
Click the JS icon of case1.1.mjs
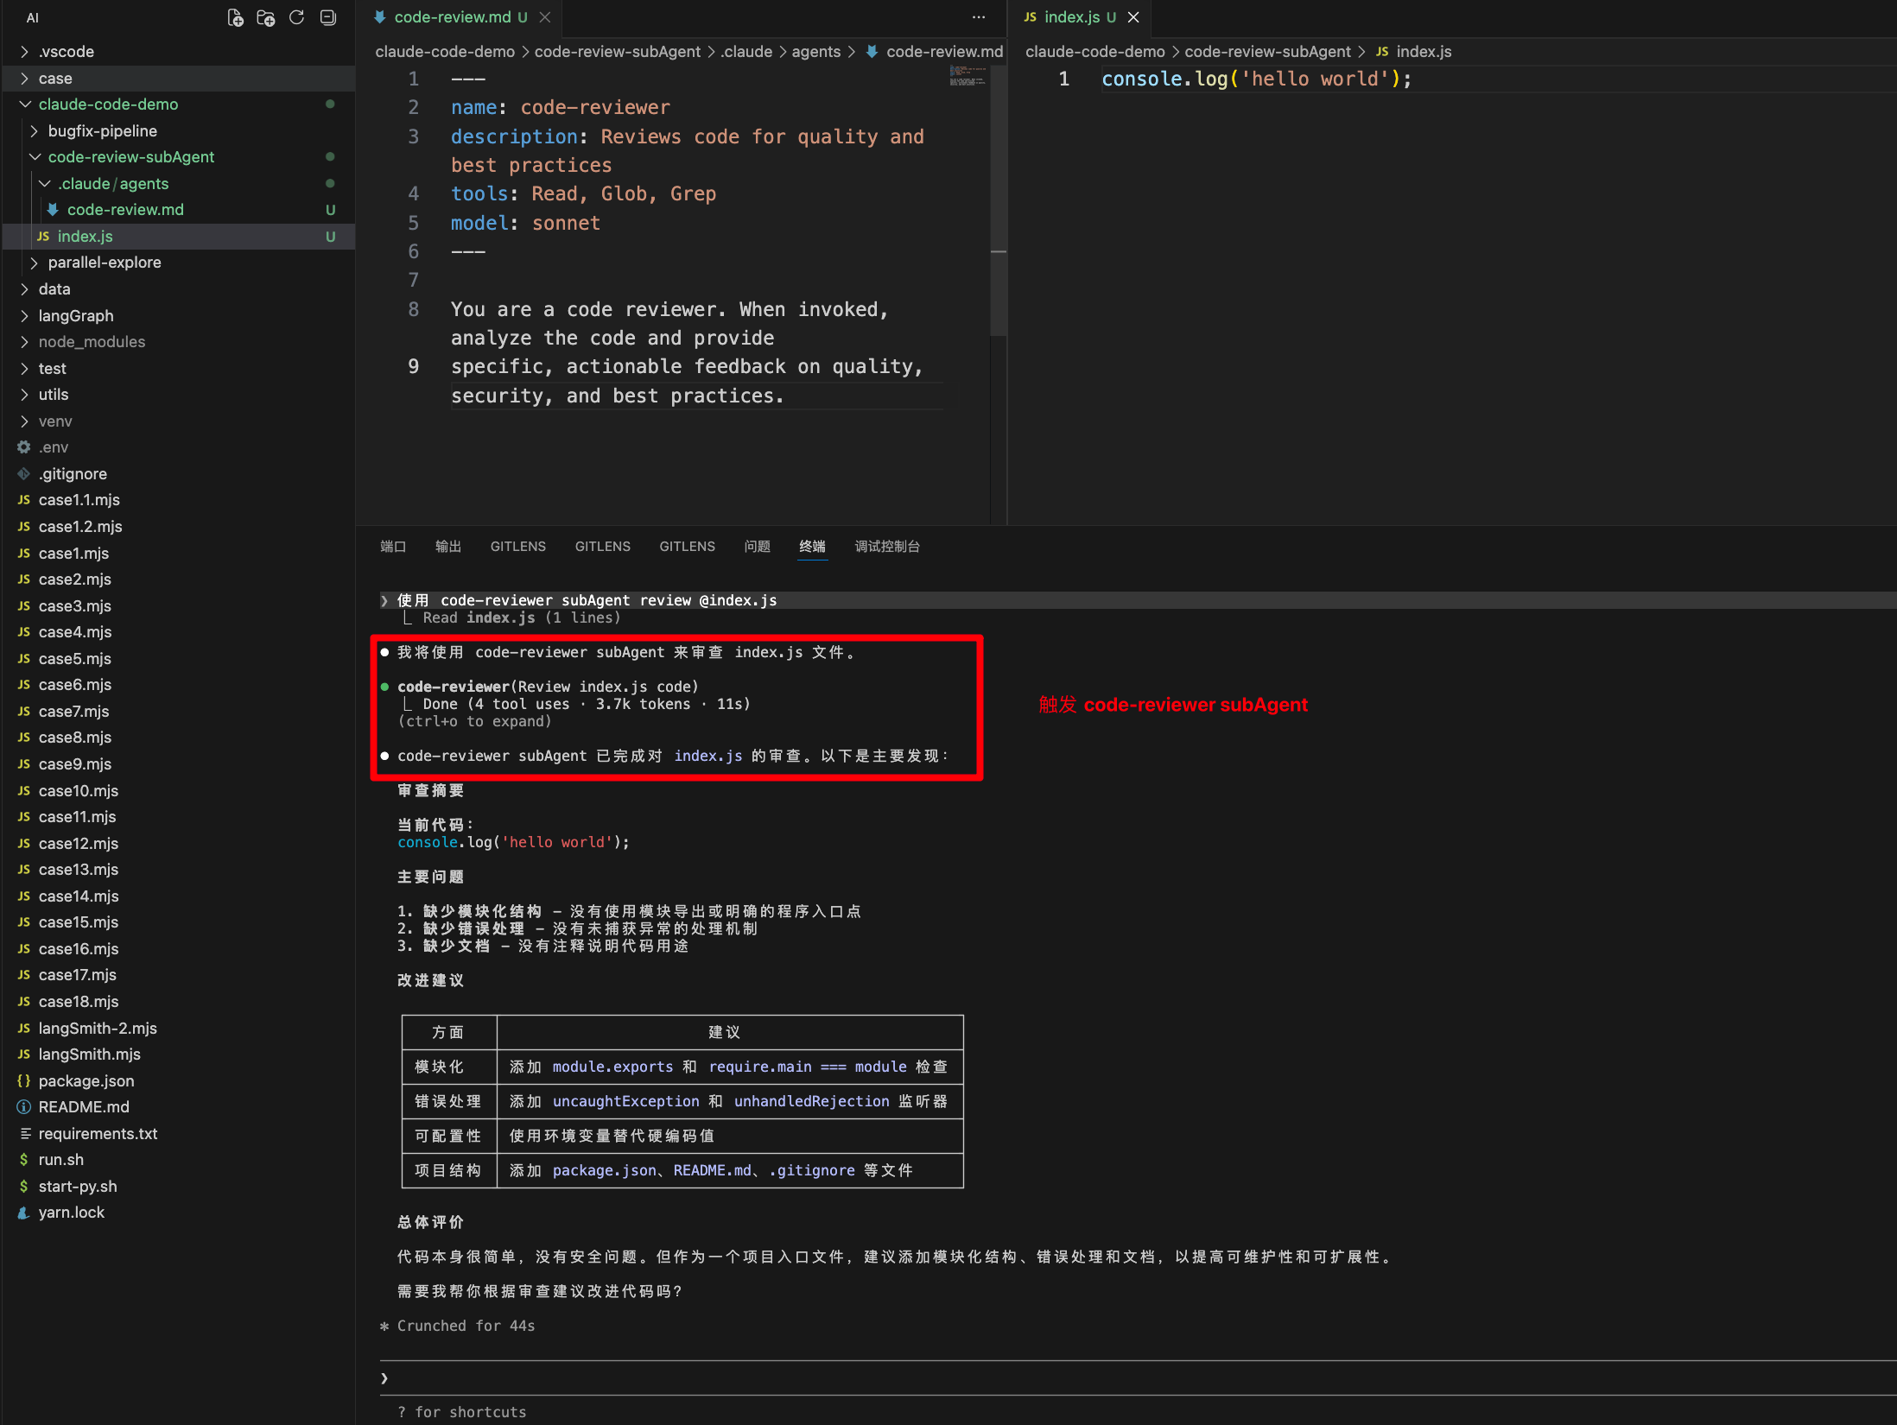(x=24, y=500)
